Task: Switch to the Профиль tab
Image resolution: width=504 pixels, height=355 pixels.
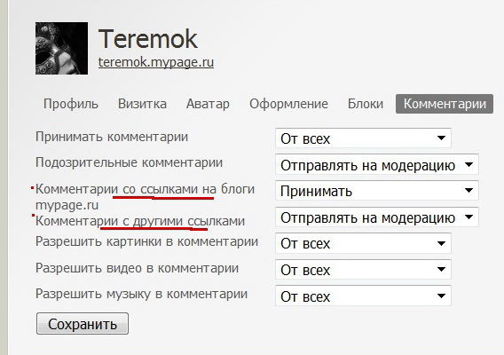Action: coord(71,104)
